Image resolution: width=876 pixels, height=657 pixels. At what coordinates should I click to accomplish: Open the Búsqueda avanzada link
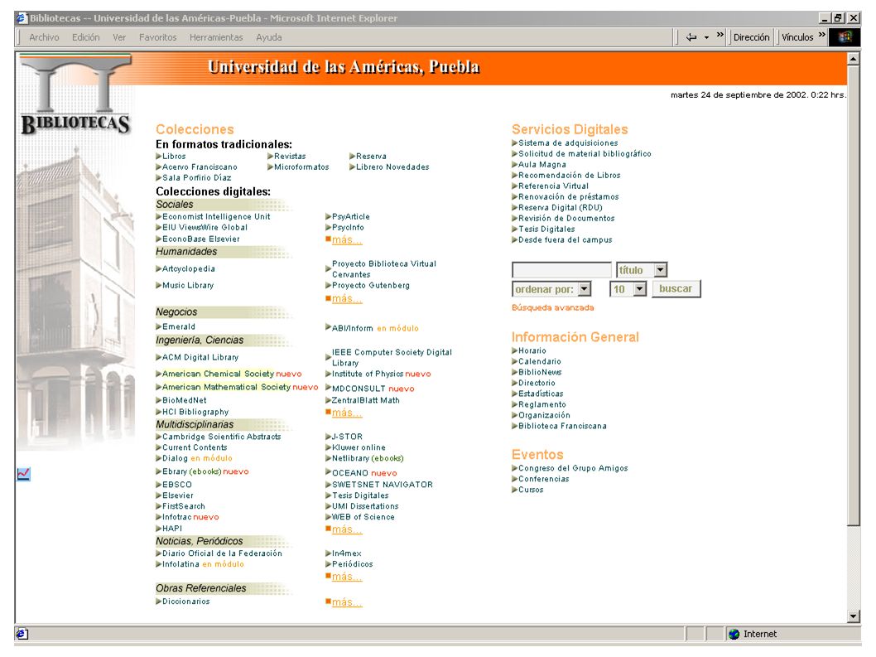pos(552,307)
